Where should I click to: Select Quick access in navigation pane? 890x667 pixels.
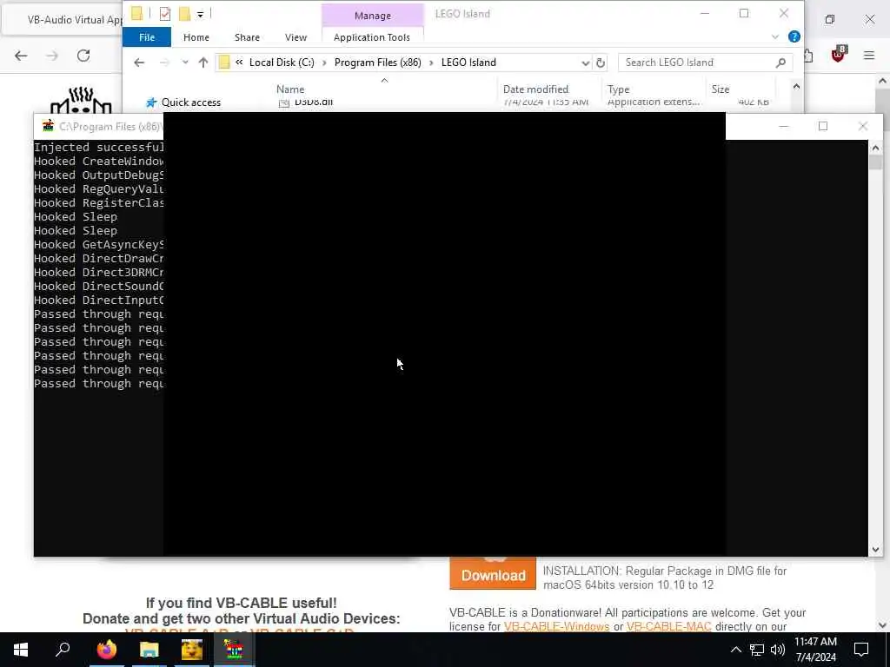point(190,102)
